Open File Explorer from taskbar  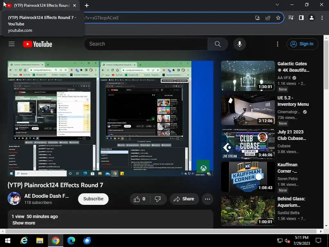click(x=40, y=241)
